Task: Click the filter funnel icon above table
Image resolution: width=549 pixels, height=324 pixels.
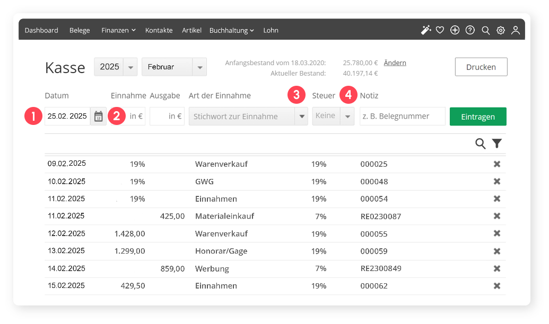Action: click(496, 143)
